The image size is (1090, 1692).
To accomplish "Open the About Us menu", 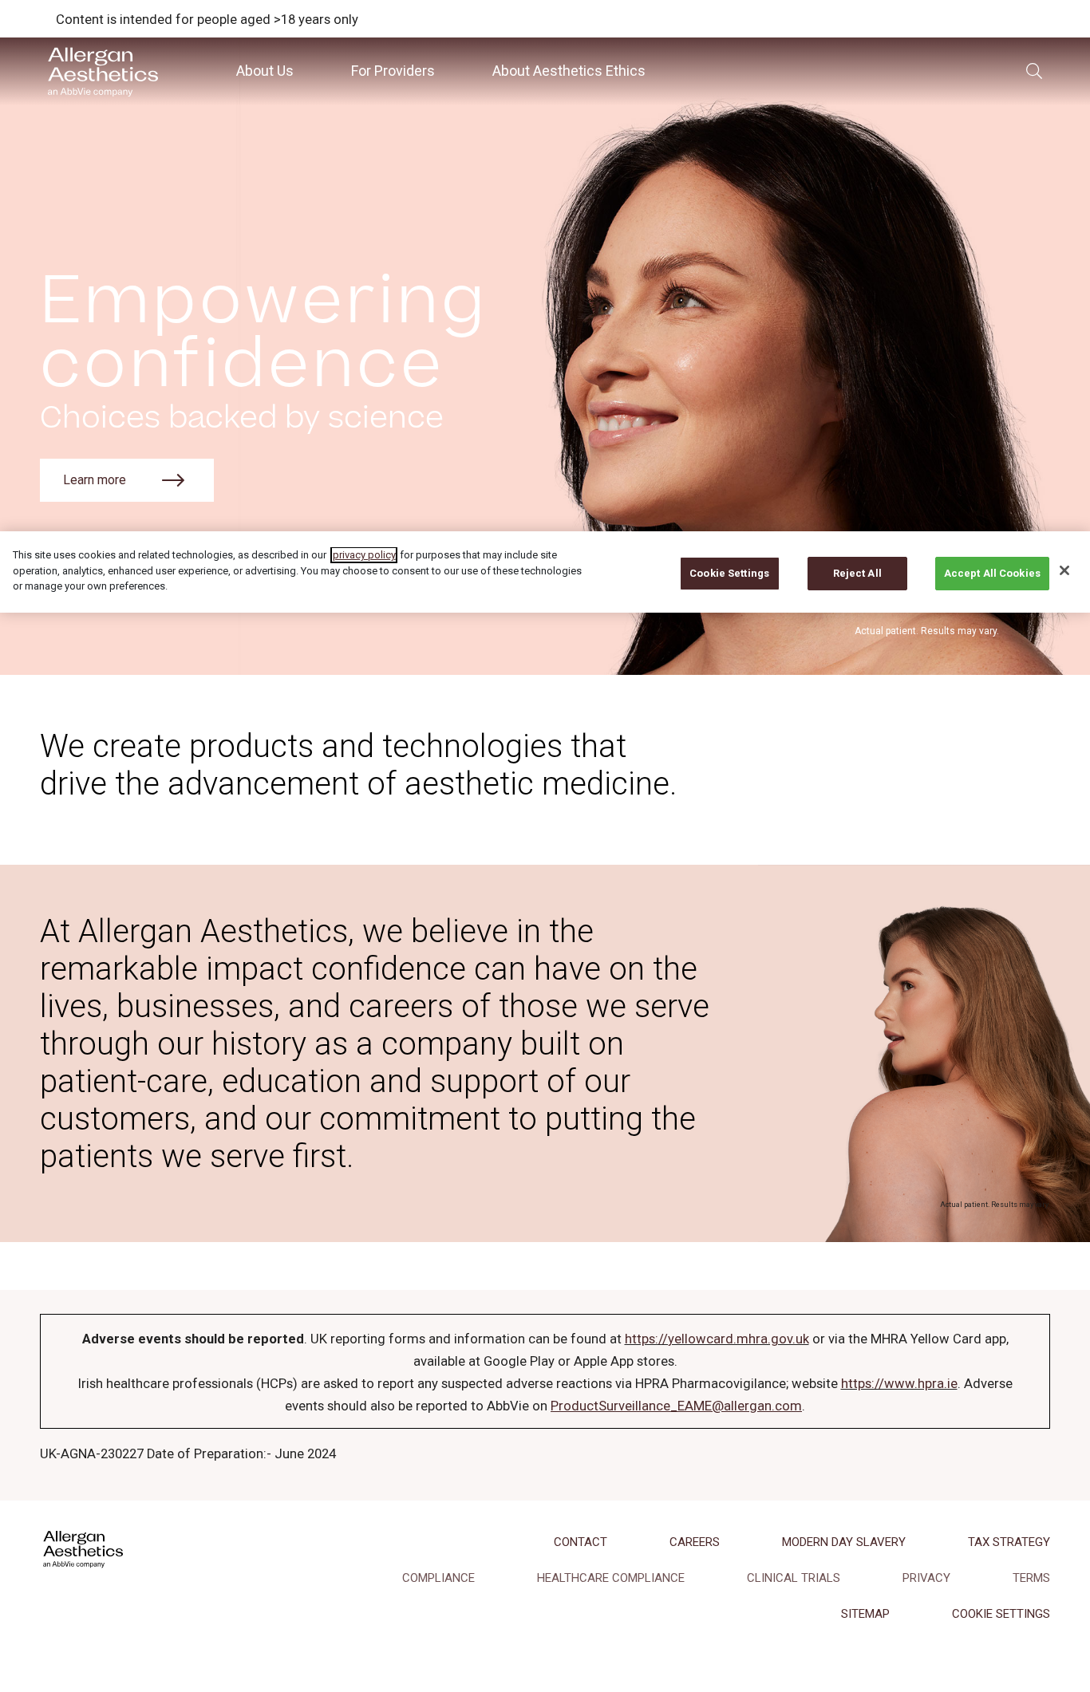I will (264, 71).
